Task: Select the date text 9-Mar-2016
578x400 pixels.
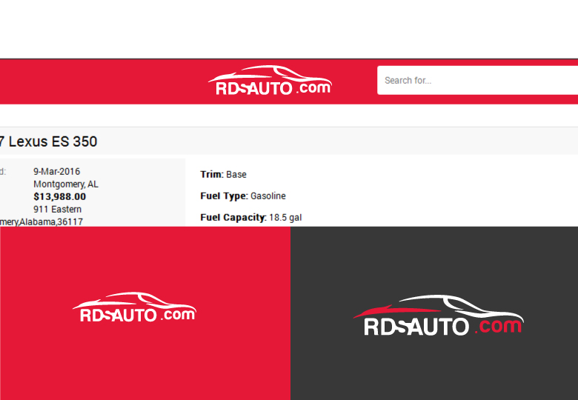Action: (56, 172)
